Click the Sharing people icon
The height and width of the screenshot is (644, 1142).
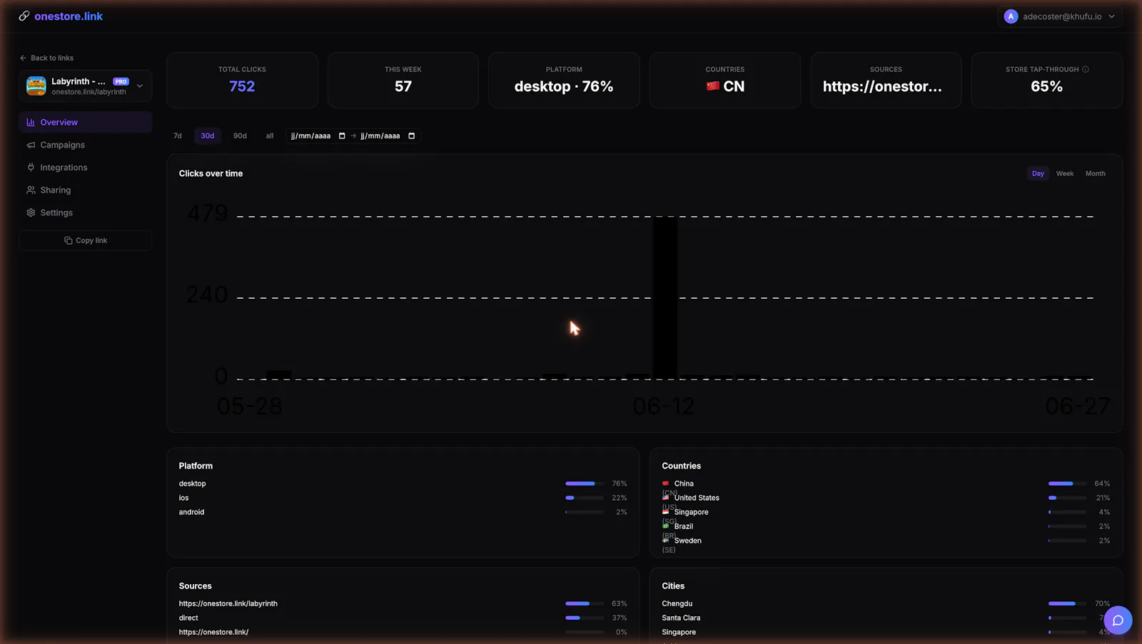pyautogui.click(x=31, y=190)
